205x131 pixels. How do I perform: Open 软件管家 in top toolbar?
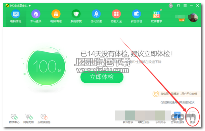(157, 16)
